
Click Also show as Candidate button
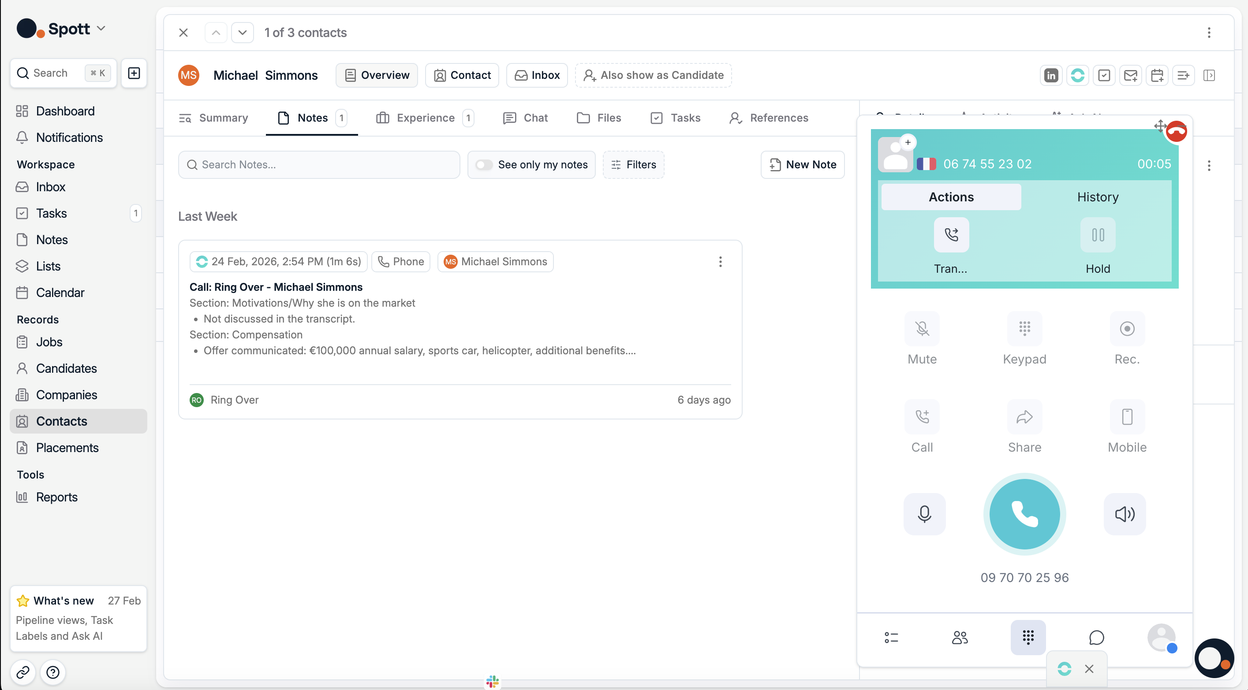(653, 75)
